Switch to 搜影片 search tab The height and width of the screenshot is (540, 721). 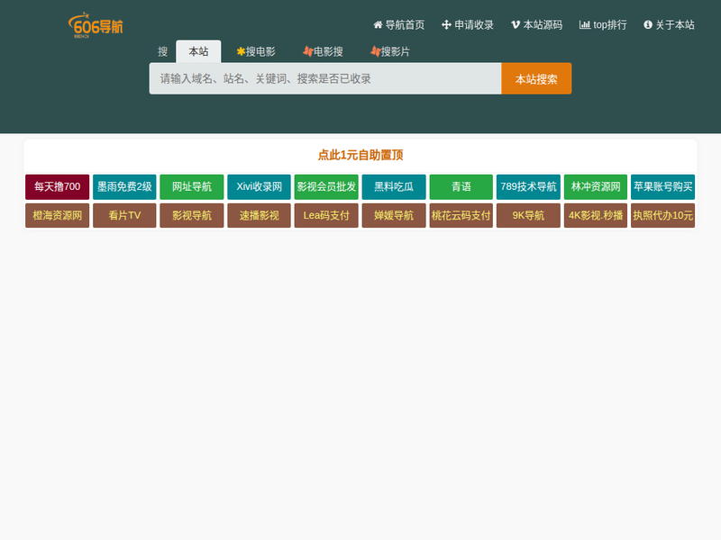[x=389, y=52]
